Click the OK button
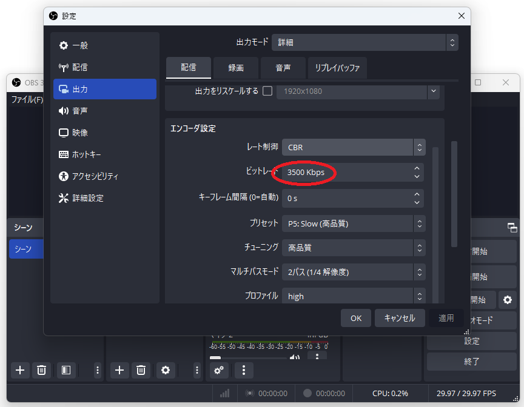524x407 pixels. click(356, 318)
